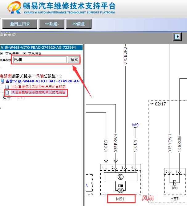This screenshot has width=187, height=206.
Task: Click the 电路图 red label in the results heading
Action: [6, 76]
